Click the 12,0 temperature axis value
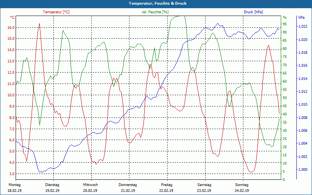The height and width of the screenshot is (195, 312). point(11,73)
